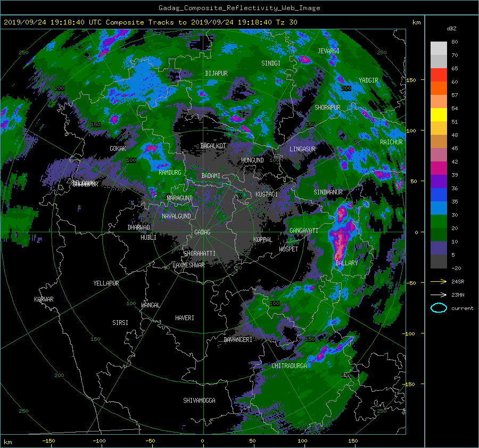The width and height of the screenshot is (479, 448).
Task: Click the cyan current ellipse legend icon
Action: 439,308
